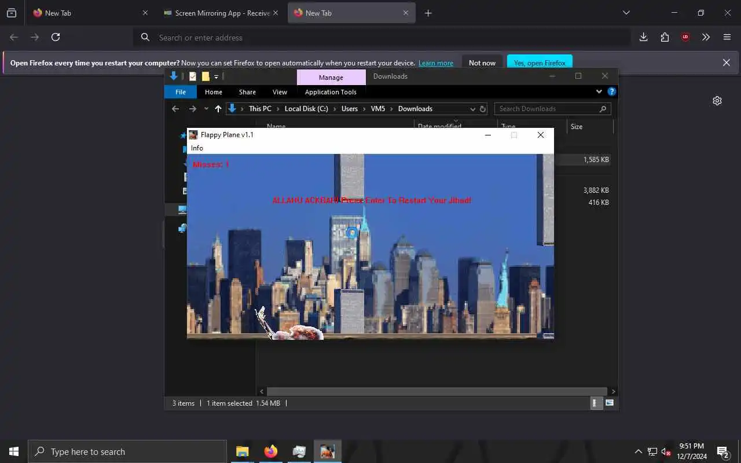Click the Not now button
This screenshot has width=741, height=463.
point(482,63)
